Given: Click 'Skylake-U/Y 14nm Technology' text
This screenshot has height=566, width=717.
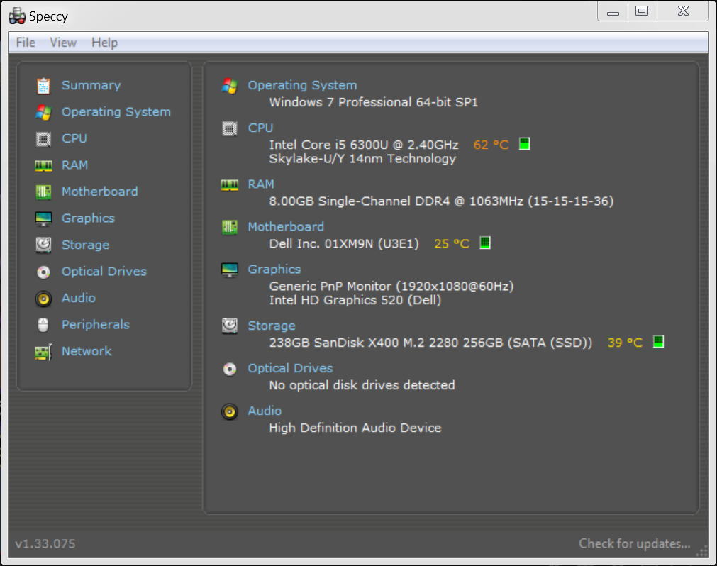Looking at the screenshot, I should pyautogui.click(x=362, y=159).
